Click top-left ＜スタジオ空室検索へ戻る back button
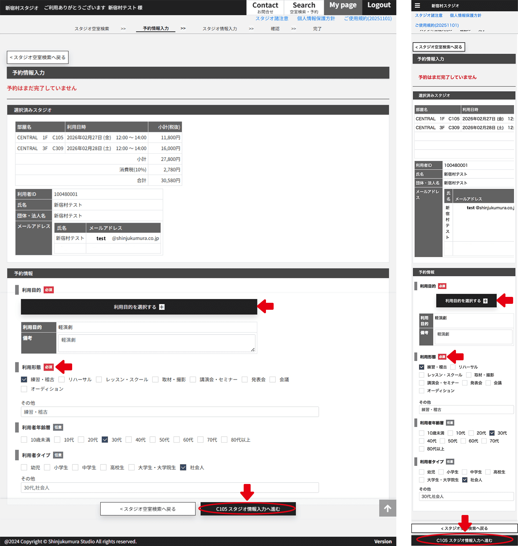This screenshot has height=546, width=518. click(38, 57)
